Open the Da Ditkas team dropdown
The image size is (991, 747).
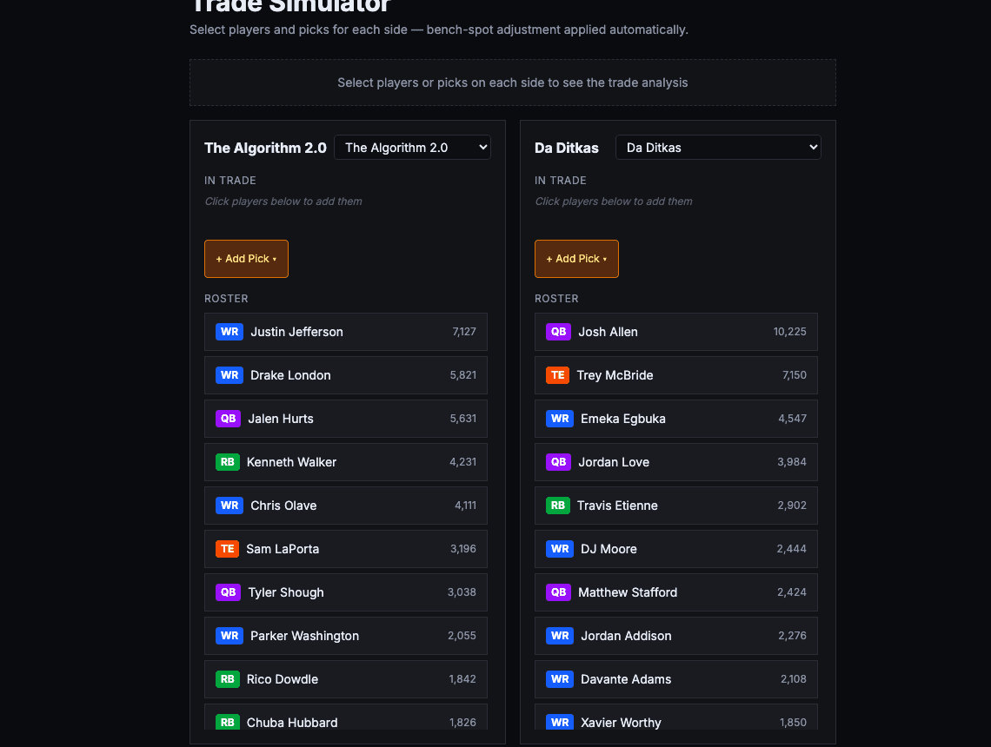click(x=718, y=147)
